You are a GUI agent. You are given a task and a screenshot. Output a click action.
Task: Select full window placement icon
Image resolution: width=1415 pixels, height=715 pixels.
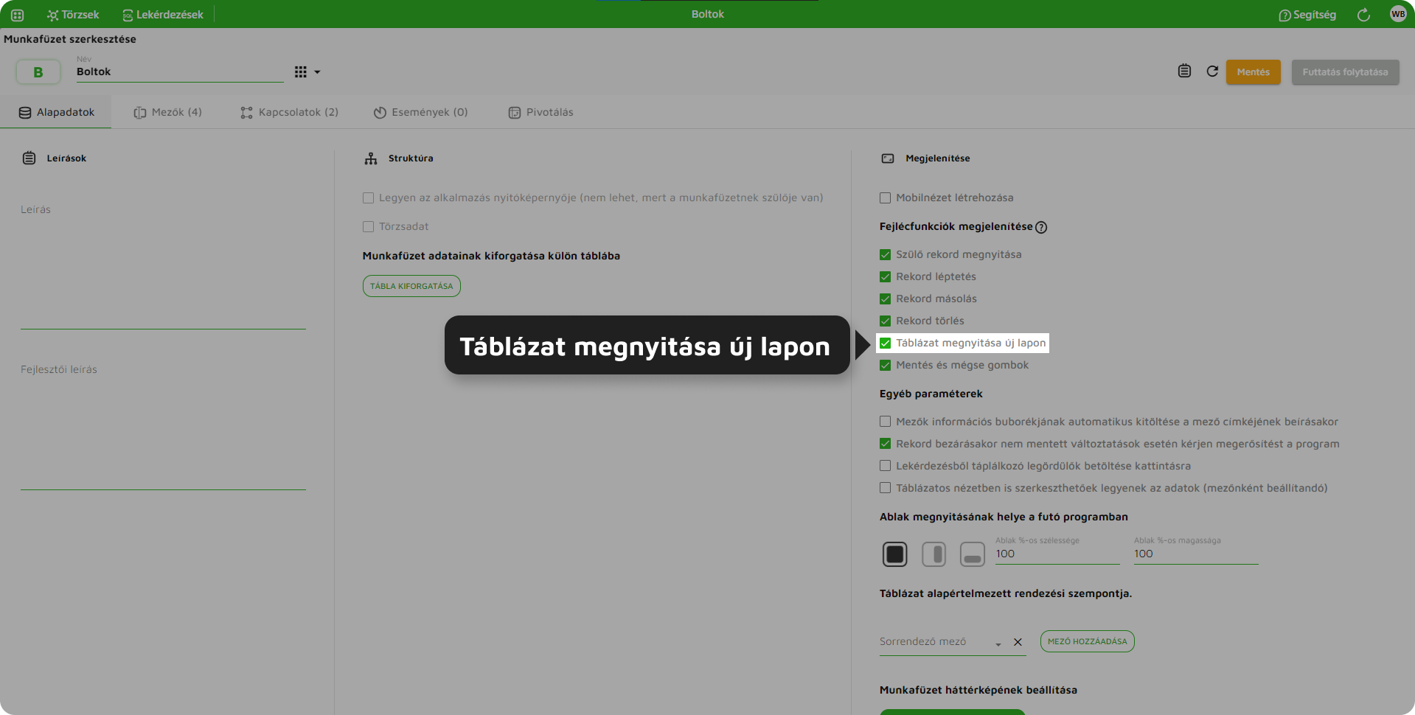coord(895,554)
